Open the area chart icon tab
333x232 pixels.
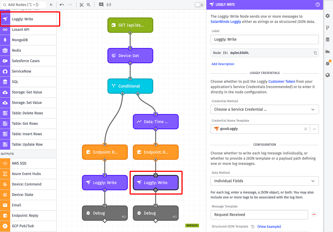click(328, 51)
